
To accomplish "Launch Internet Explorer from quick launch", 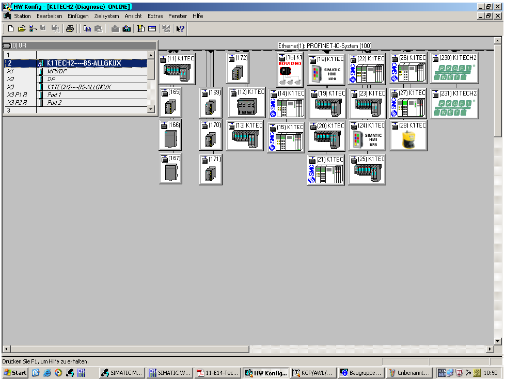I will coord(47,373).
